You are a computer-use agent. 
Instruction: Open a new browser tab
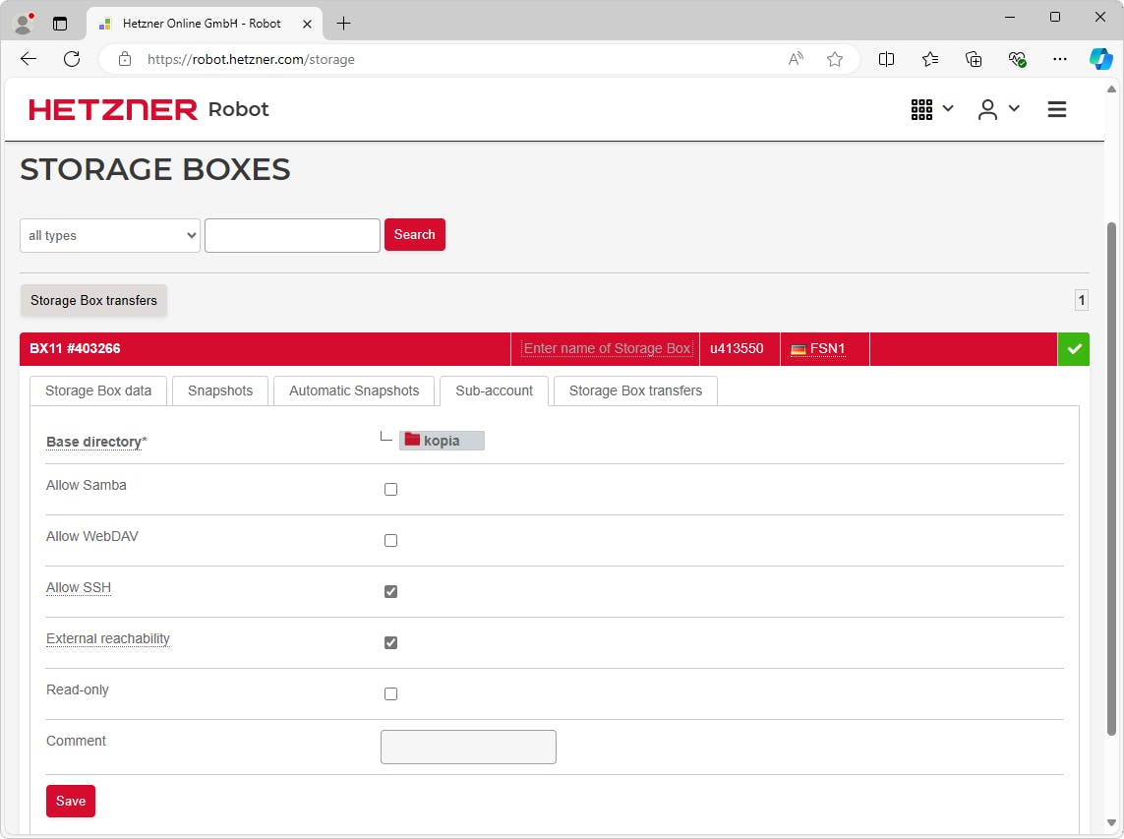(344, 24)
